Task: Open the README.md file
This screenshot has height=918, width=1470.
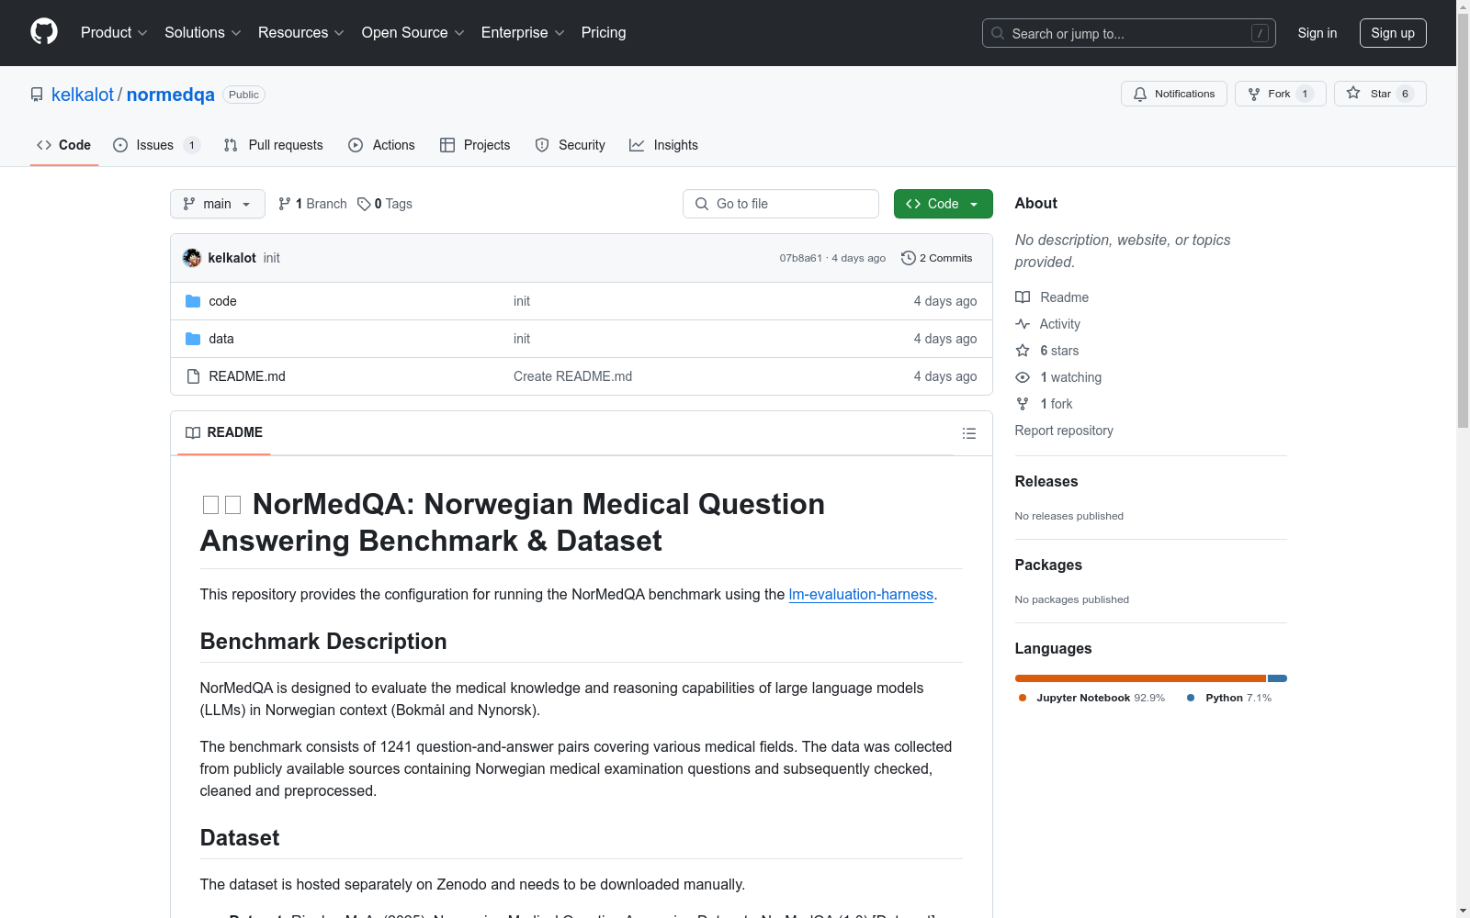Action: click(247, 376)
